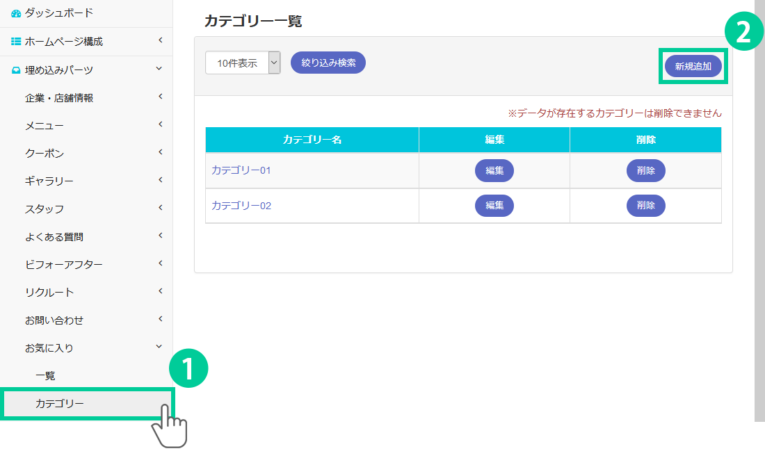
Task: Click the vertical page scrollbar
Action: pos(759,208)
